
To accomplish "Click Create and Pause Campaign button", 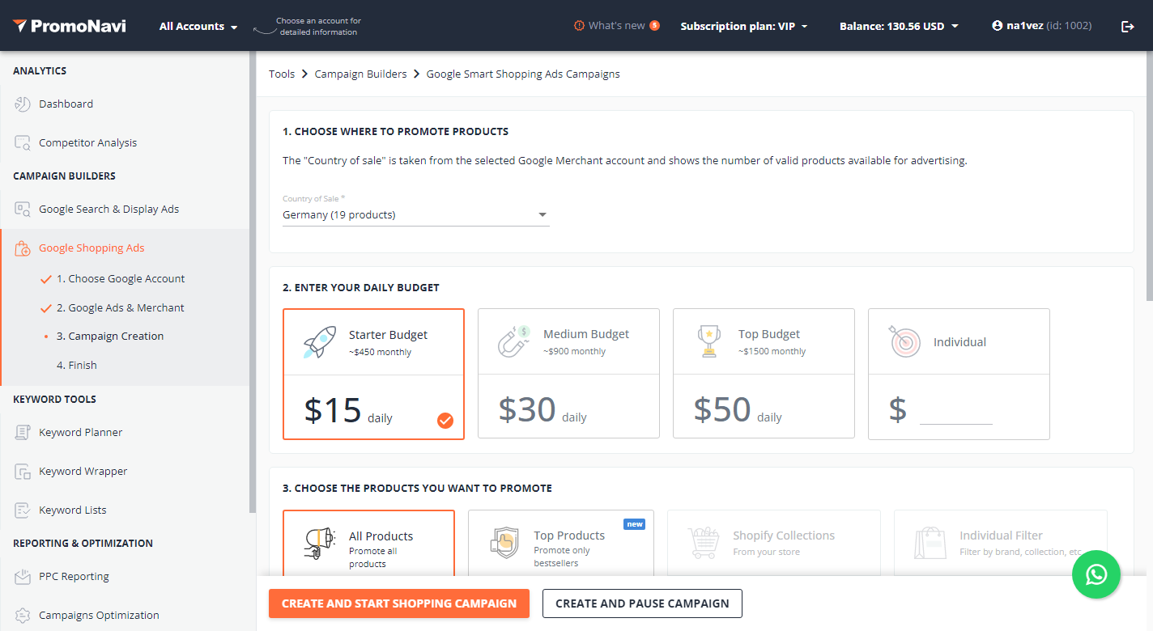I will click(x=642, y=603).
